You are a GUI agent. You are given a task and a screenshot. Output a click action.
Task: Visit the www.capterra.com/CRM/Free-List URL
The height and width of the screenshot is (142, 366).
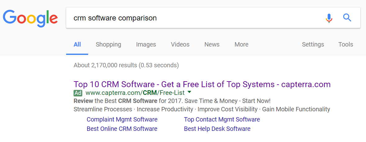click(135, 93)
